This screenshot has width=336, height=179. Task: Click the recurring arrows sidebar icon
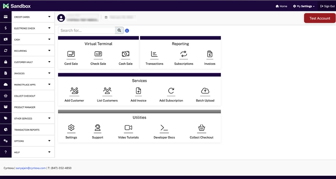6,51
